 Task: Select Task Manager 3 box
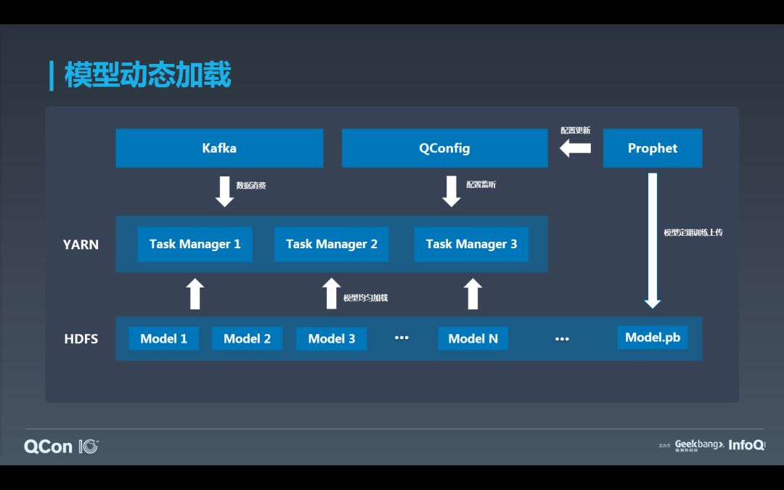pyautogui.click(x=472, y=244)
